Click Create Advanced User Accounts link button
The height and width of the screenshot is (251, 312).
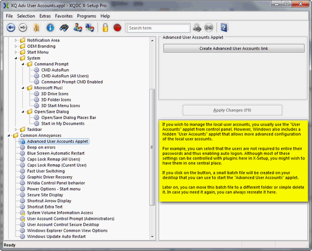click(x=234, y=48)
